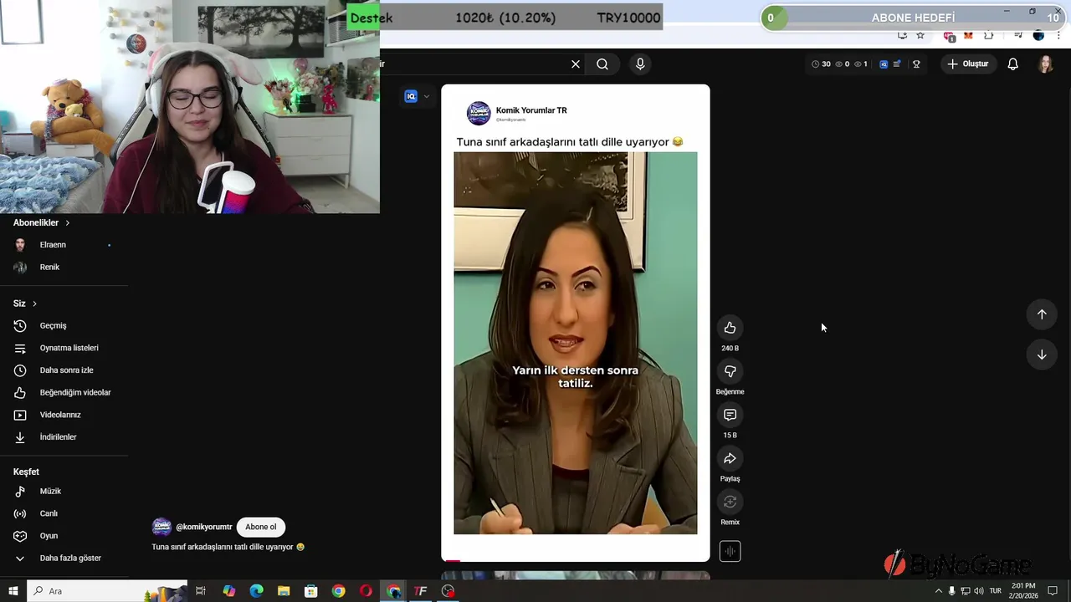Open Opera browser from taskbar
The image size is (1071, 602).
pos(366,591)
